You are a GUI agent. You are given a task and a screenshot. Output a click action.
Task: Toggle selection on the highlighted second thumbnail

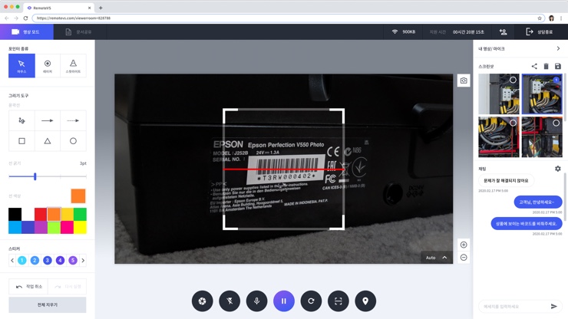point(556,80)
